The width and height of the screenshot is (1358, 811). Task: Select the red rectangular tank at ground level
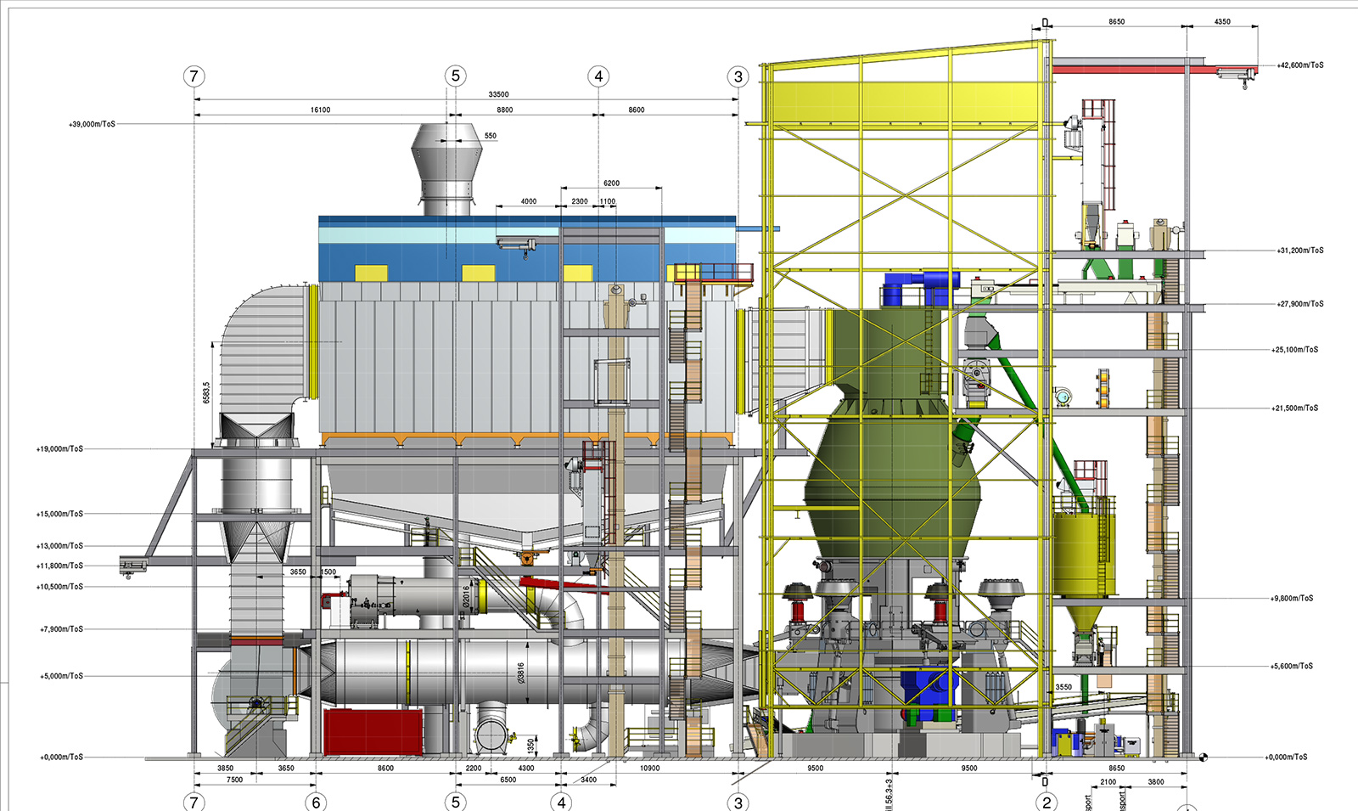[x=373, y=731]
